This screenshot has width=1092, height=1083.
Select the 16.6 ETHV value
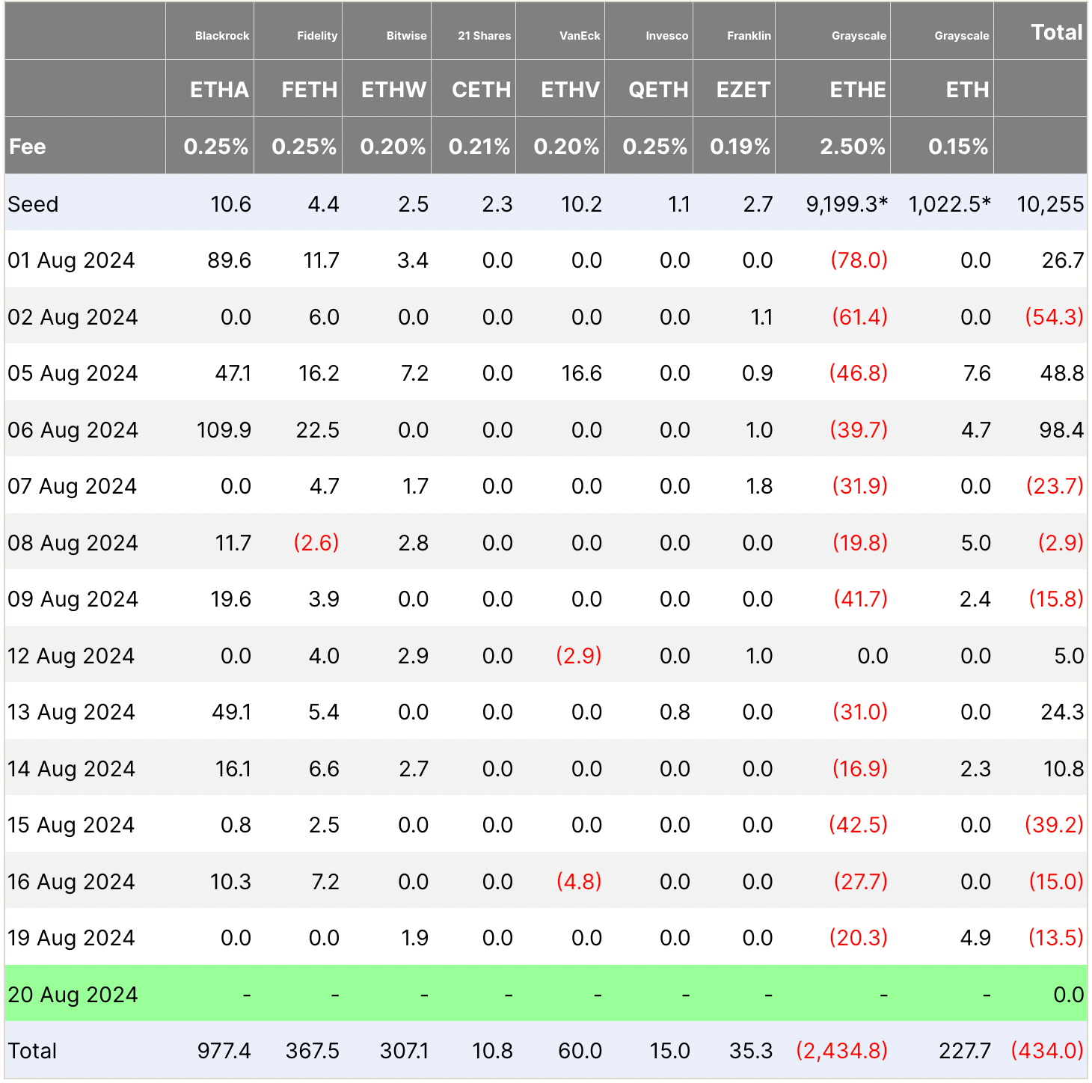click(581, 373)
